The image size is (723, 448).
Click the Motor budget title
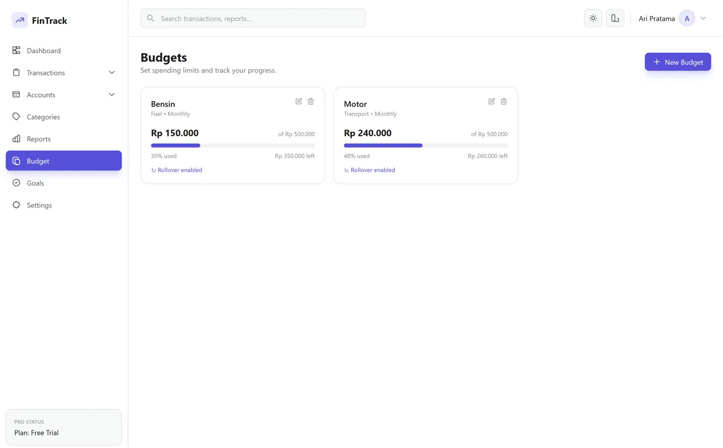(x=355, y=104)
